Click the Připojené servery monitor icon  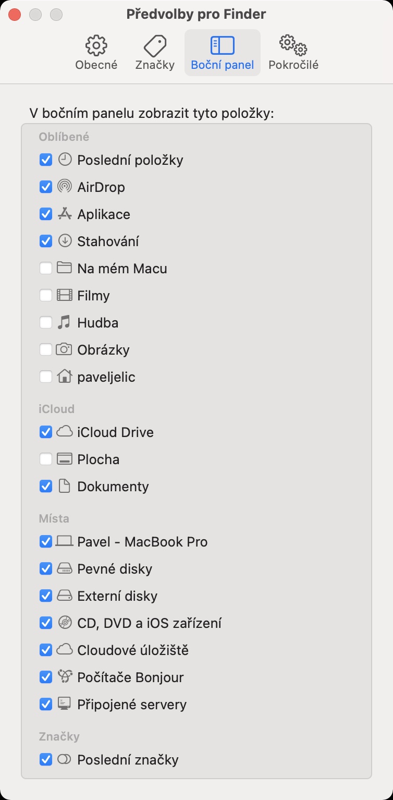pos(64,704)
